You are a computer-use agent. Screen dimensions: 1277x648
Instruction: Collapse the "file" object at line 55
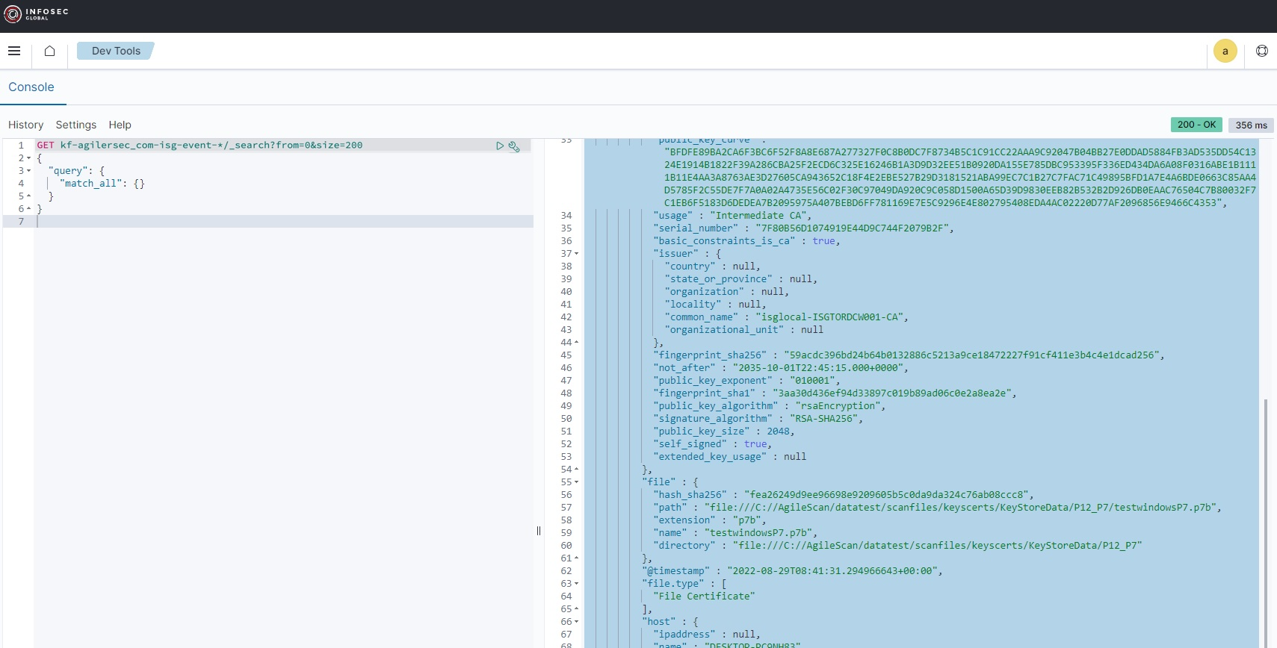point(576,482)
